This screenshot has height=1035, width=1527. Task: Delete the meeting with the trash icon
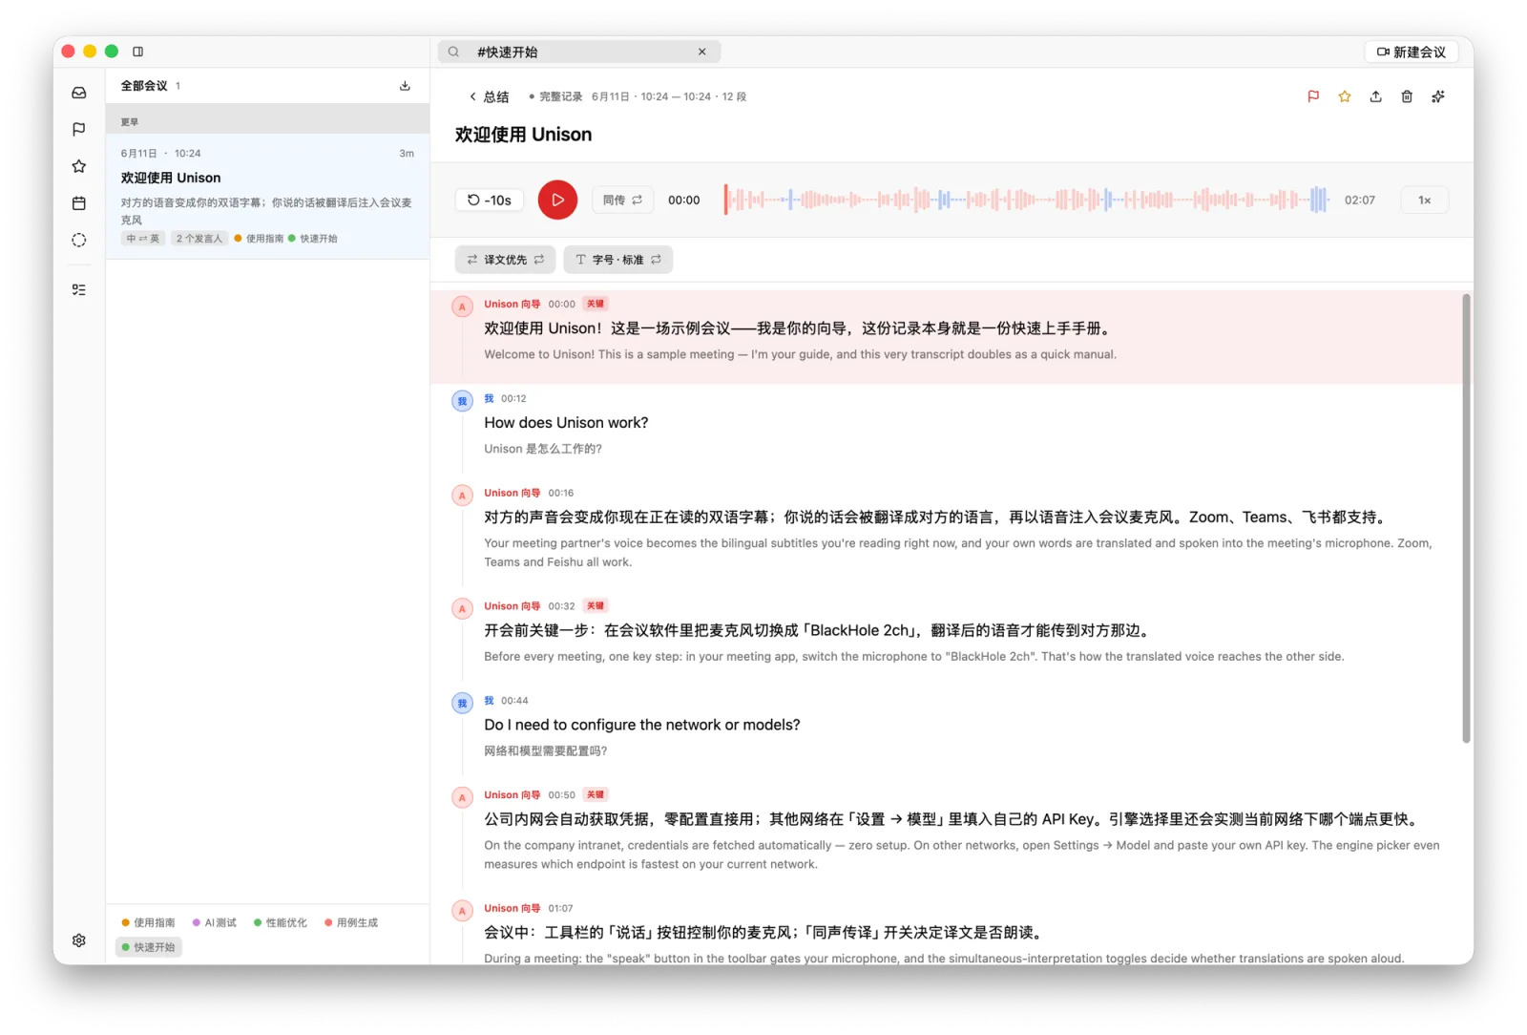(1407, 96)
